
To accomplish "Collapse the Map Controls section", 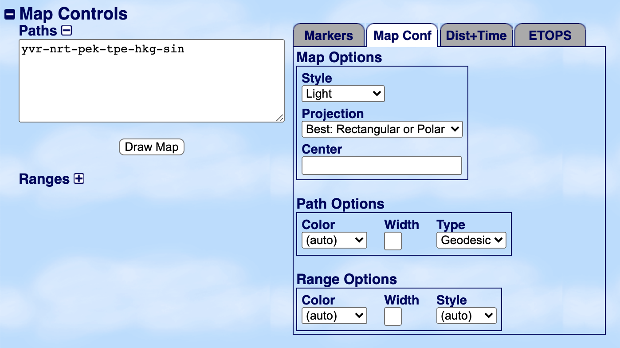I will pos(10,15).
